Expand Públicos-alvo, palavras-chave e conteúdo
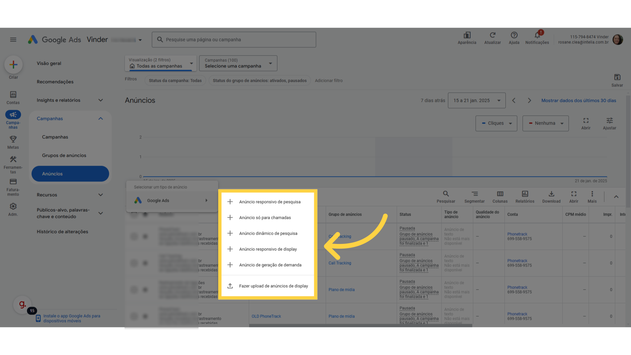This screenshot has width=631, height=355. coord(101,213)
